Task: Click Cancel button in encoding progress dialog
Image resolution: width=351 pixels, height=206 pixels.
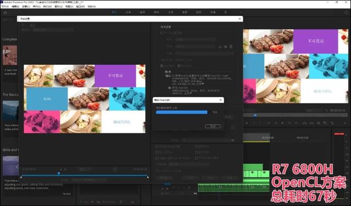Action: [213, 126]
